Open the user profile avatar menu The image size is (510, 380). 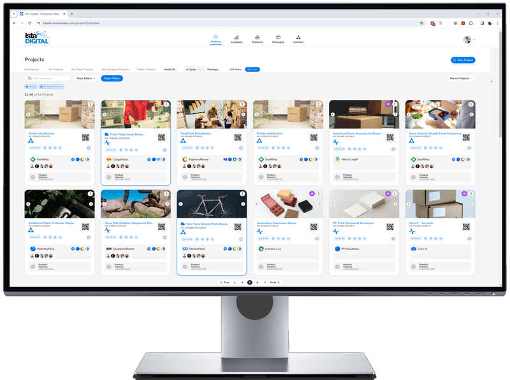[x=467, y=39]
